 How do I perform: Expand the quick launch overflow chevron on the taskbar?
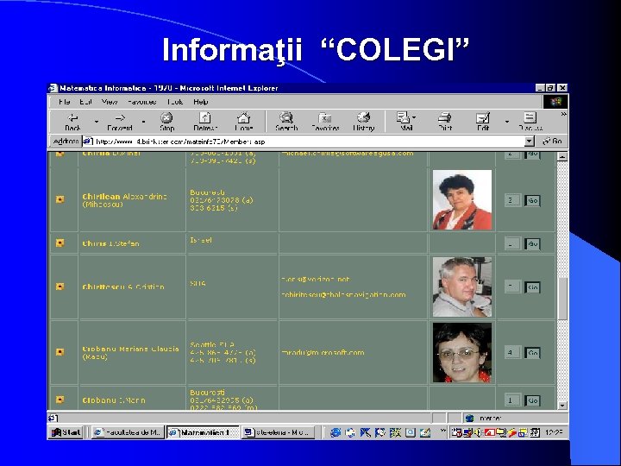click(442, 431)
